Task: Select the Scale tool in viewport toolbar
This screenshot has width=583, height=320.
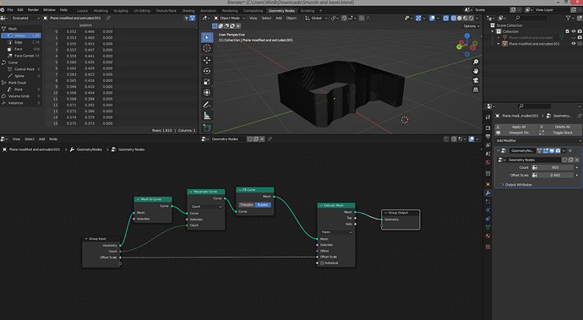Action: pyautogui.click(x=207, y=82)
